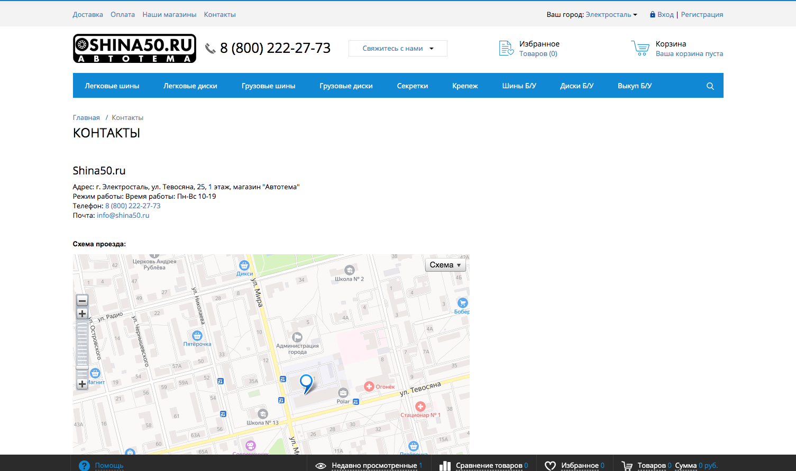Click the plus button directly under minus
This screenshot has width=796, height=471.
[82, 314]
